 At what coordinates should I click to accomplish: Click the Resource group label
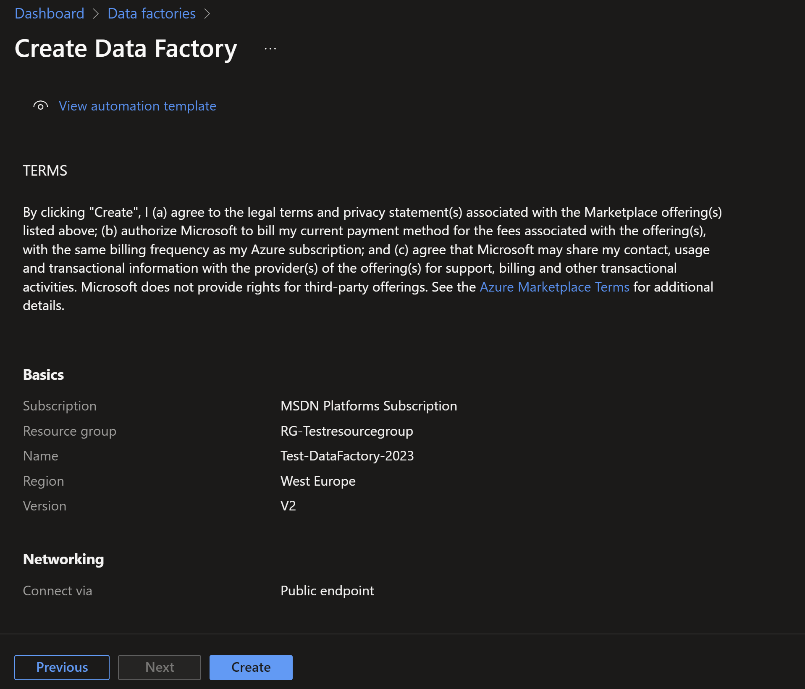[x=70, y=431]
